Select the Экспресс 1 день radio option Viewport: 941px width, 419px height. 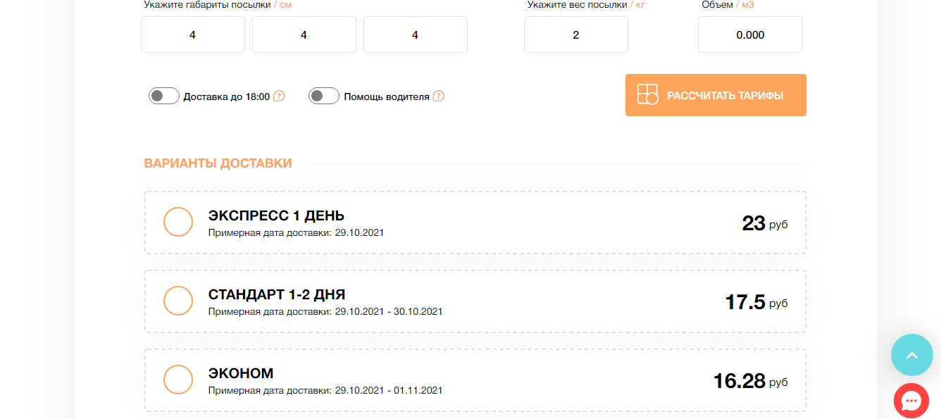coord(178,222)
